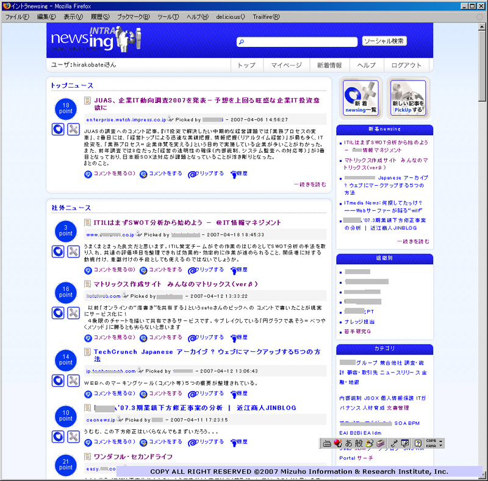Open the del.icio.us menu
Screen dimensions: 488x481
click(231, 17)
